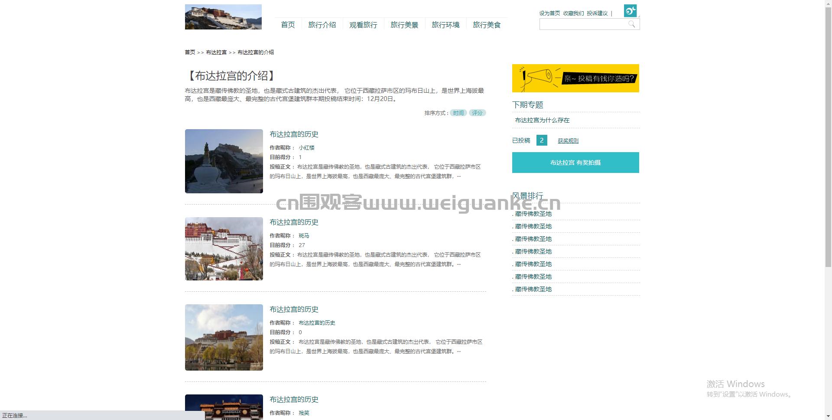832x420 pixels.
Task: Open the 旅行环境 section
Action: pyautogui.click(x=445, y=25)
